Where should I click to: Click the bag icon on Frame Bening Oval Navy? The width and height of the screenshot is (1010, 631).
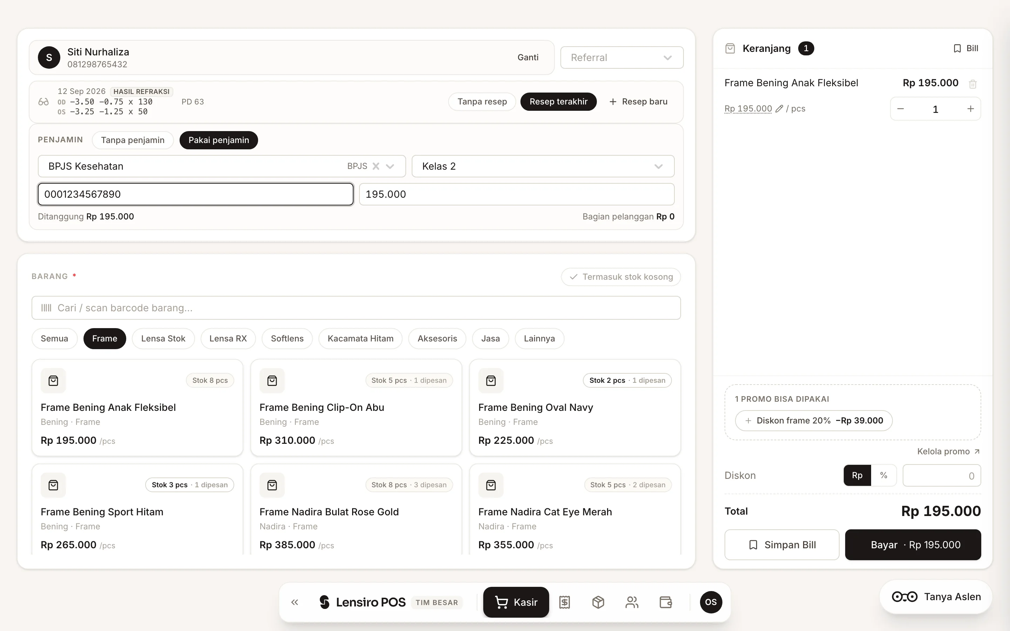coord(491,381)
